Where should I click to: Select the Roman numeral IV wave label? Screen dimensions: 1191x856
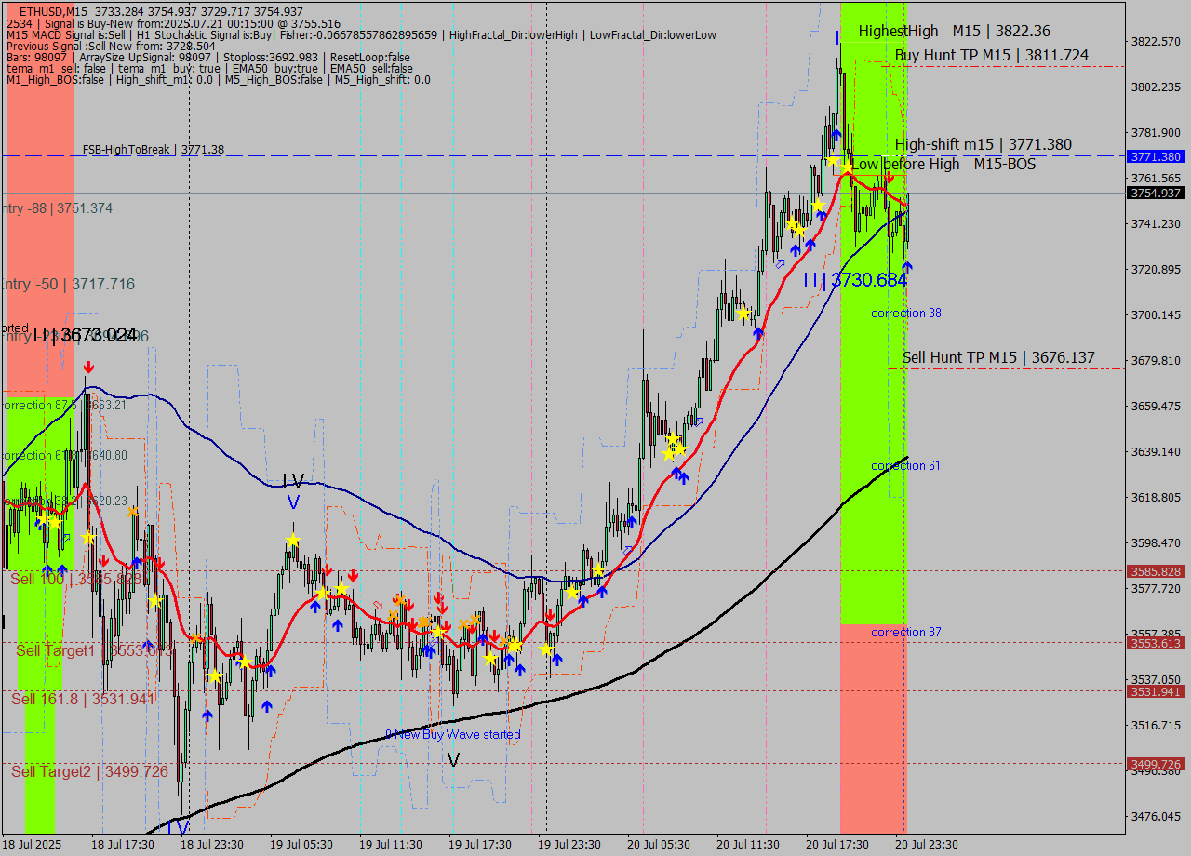(x=292, y=481)
